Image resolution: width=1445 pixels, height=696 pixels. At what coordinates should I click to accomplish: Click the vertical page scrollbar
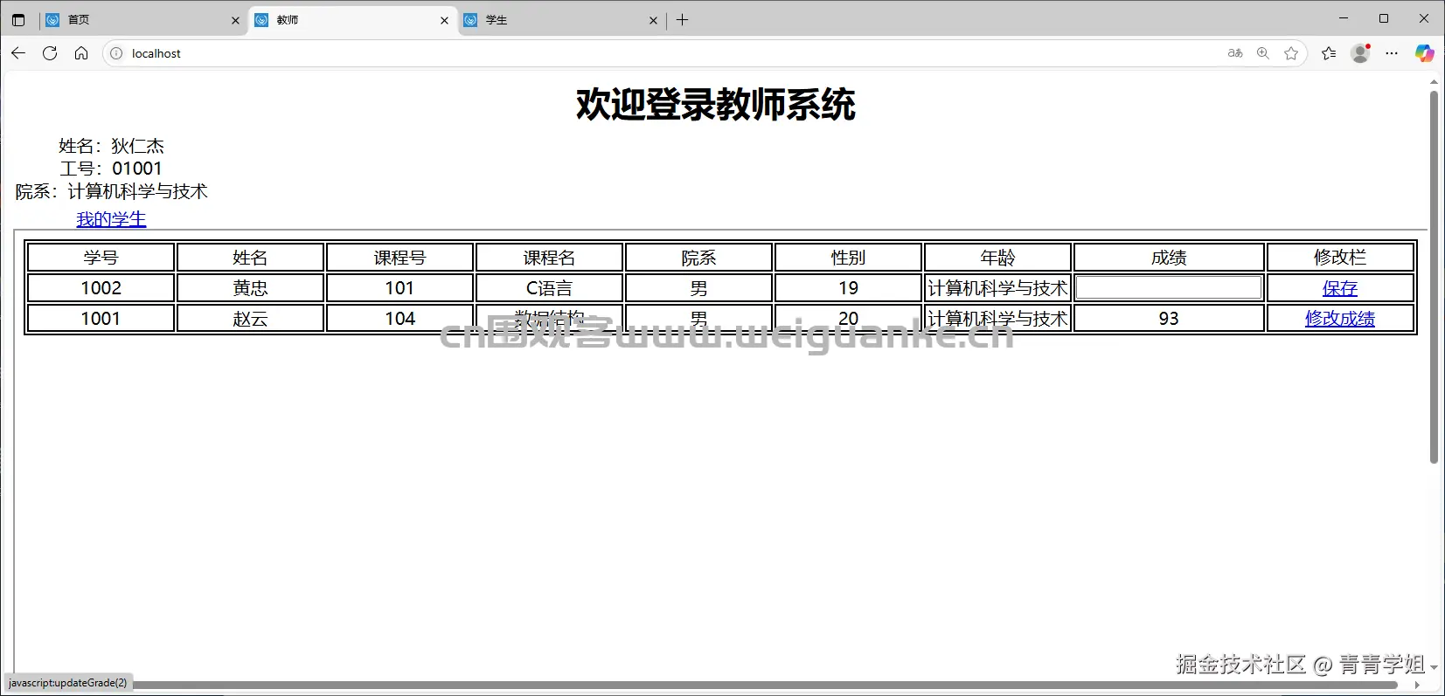(x=1434, y=278)
